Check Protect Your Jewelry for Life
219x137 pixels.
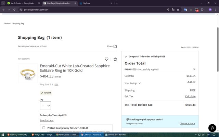click(x=44, y=128)
